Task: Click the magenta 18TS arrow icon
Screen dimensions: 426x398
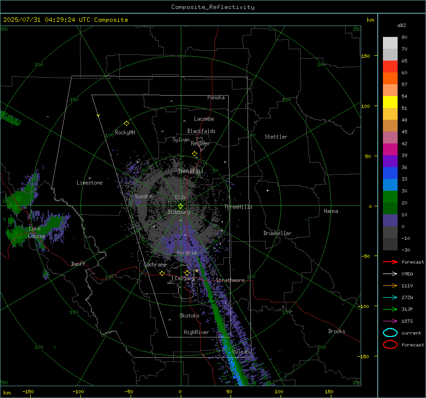Action: 390,321
